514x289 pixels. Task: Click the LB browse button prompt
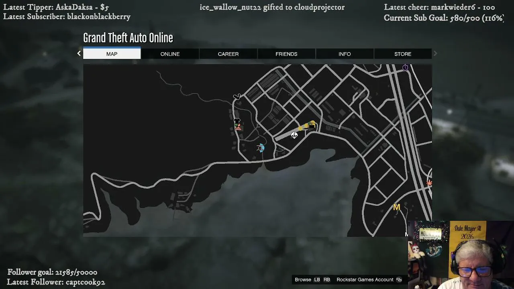[x=317, y=280]
